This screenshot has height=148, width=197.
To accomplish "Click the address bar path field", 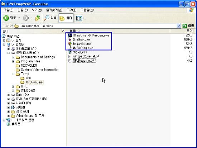I will click(96, 26).
